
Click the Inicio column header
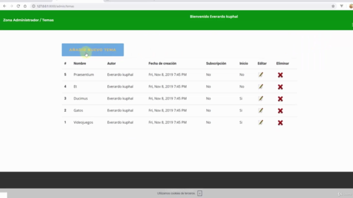[x=244, y=64]
